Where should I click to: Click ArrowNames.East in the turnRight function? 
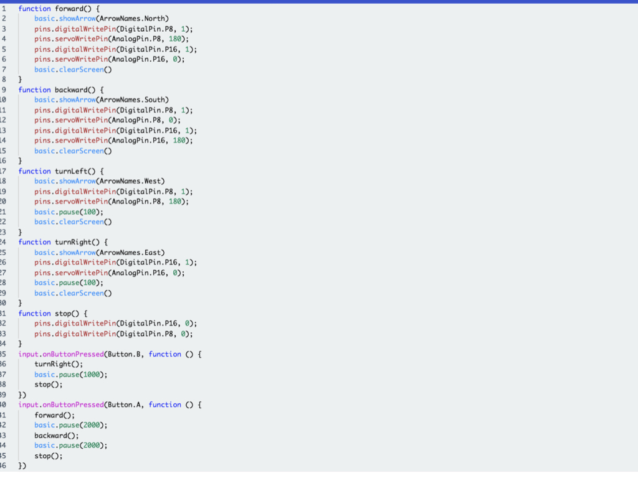[x=130, y=253]
